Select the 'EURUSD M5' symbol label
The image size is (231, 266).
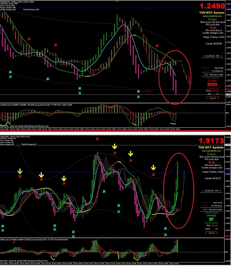213,56
